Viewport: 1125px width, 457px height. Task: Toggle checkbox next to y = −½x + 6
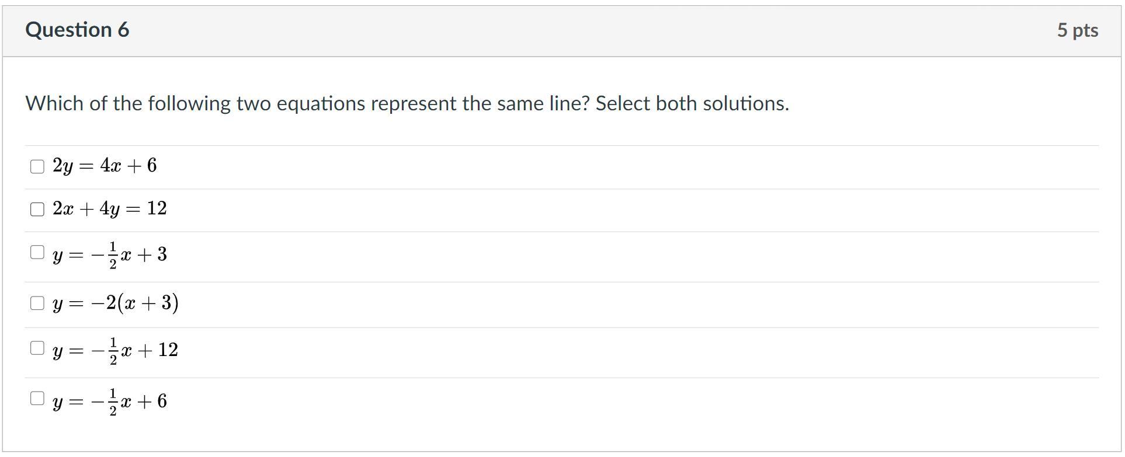[x=37, y=398]
